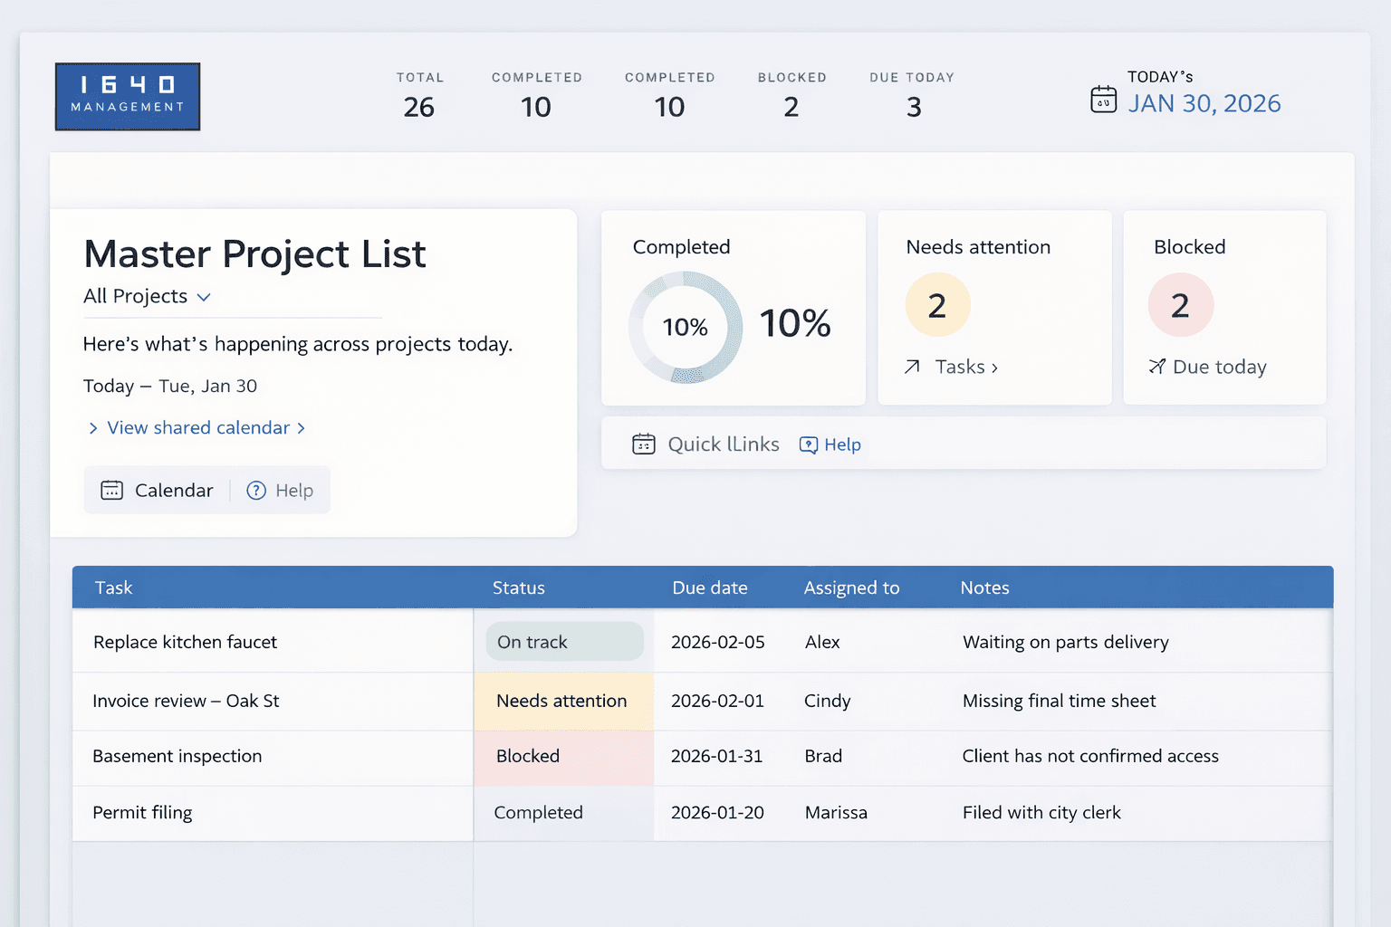Click the chevron before View shared calendar
The height and width of the screenshot is (927, 1391).
click(93, 428)
